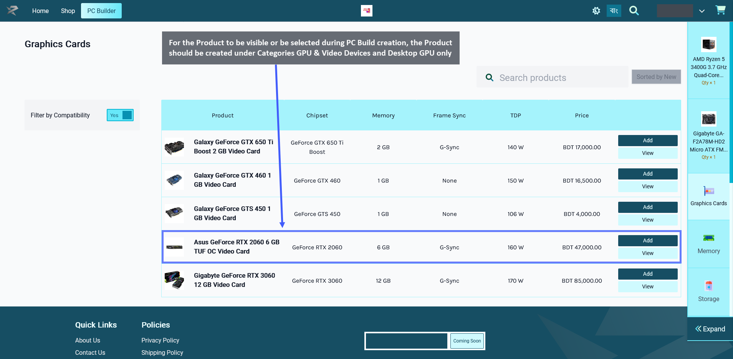Click the Memory column header

(383, 115)
